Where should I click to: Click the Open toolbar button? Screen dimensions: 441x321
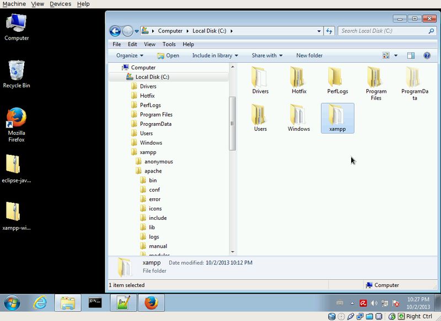pyautogui.click(x=168, y=56)
